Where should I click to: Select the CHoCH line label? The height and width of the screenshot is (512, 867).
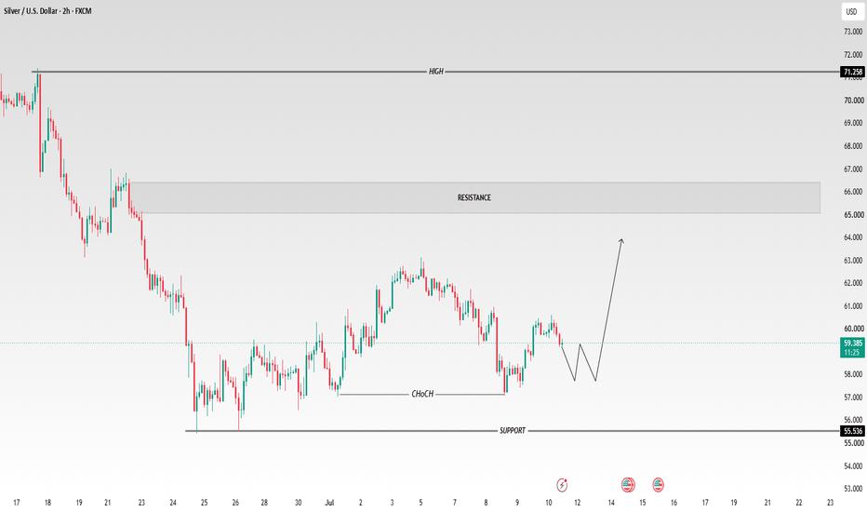422,394
